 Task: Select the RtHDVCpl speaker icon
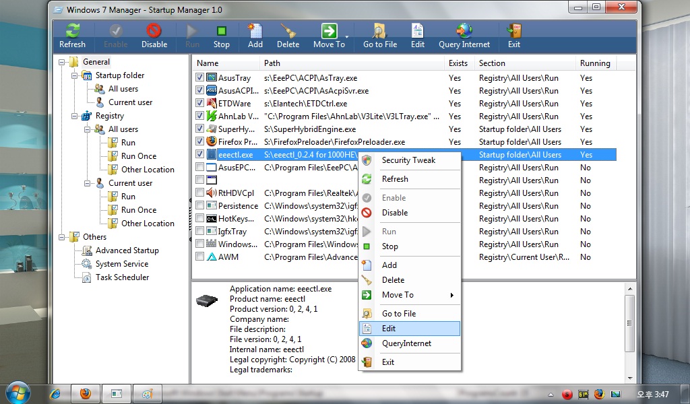pyautogui.click(x=212, y=193)
